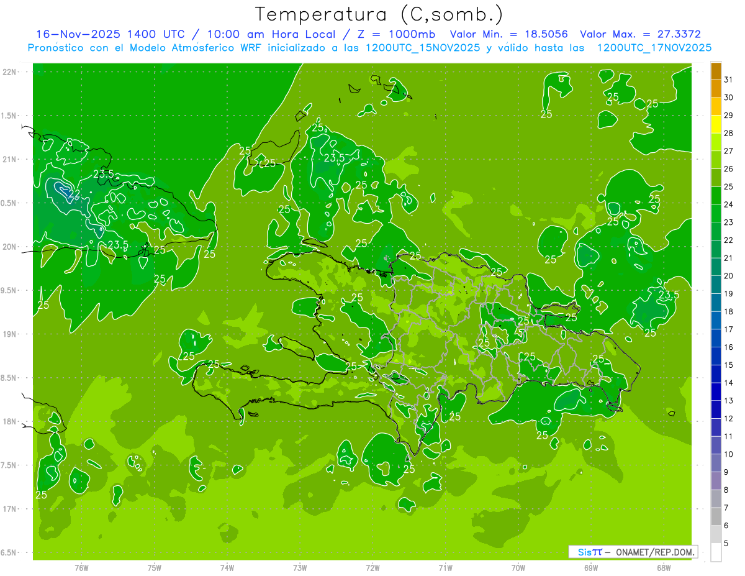
Task: Click the number 12 on the color scale
Action: pos(729,419)
